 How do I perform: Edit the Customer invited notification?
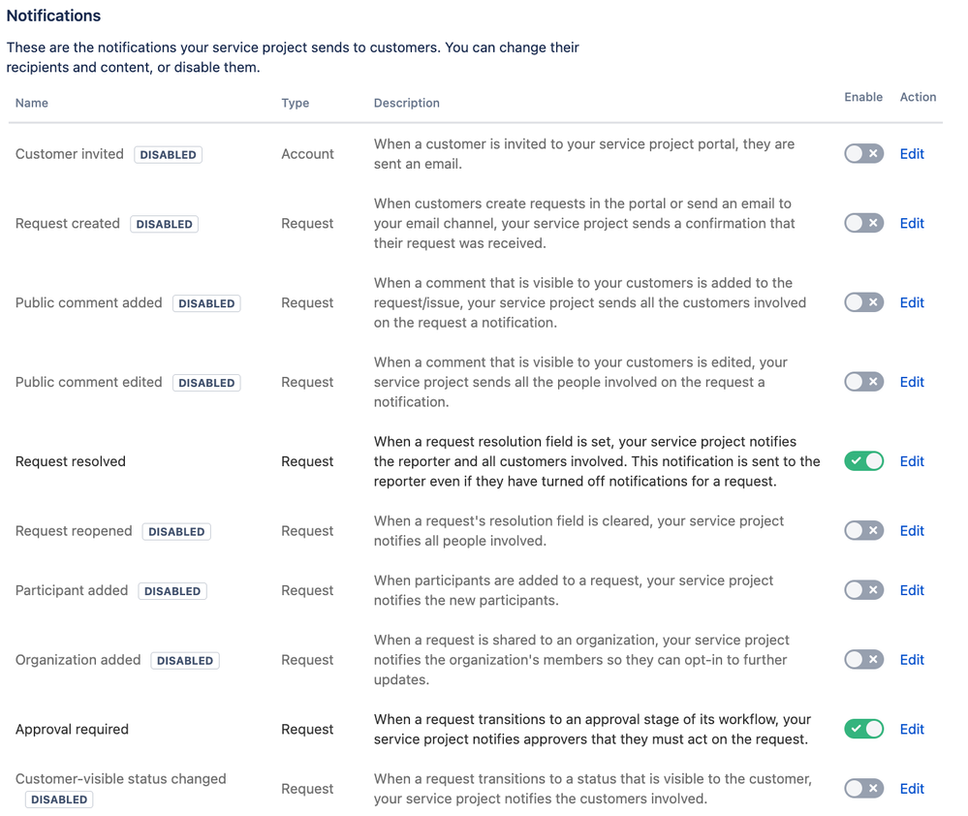coord(911,153)
